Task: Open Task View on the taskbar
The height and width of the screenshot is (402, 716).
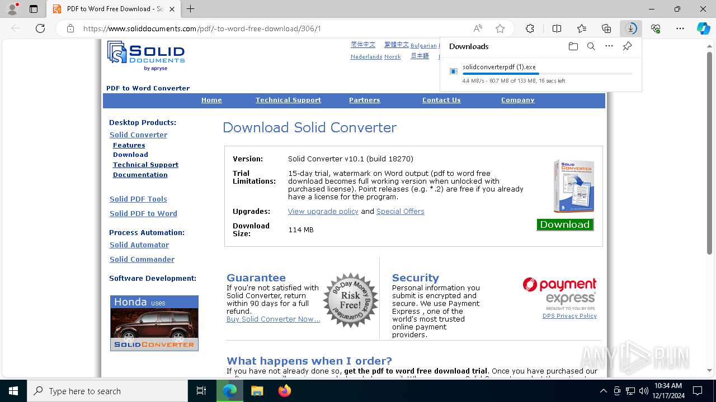Action: coord(201,391)
